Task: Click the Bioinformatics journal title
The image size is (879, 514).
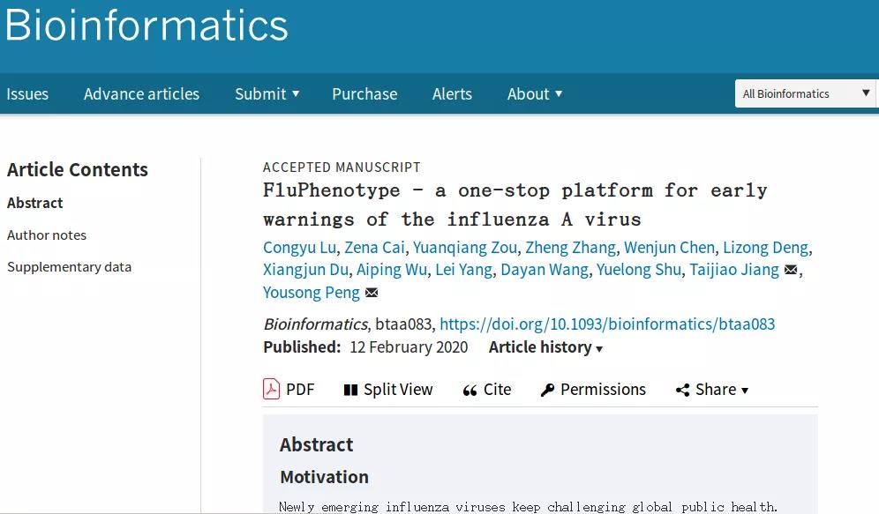Action: click(146, 25)
